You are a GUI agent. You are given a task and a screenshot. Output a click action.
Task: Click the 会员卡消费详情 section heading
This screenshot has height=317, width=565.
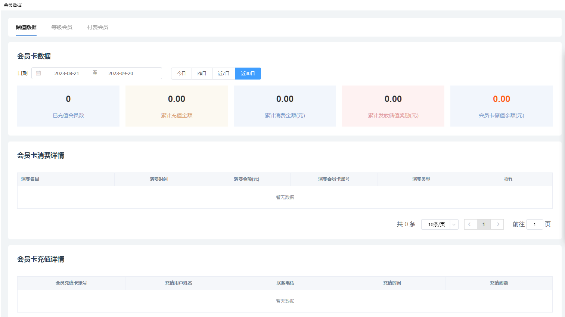41,155
